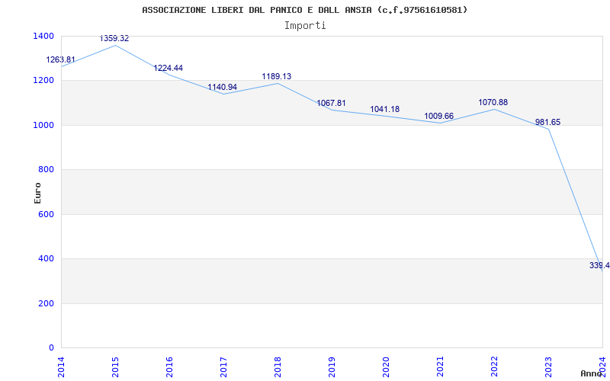The height and width of the screenshot is (381, 610).
Task: Click the truncated 339.4 label for 2024
Action: point(599,265)
